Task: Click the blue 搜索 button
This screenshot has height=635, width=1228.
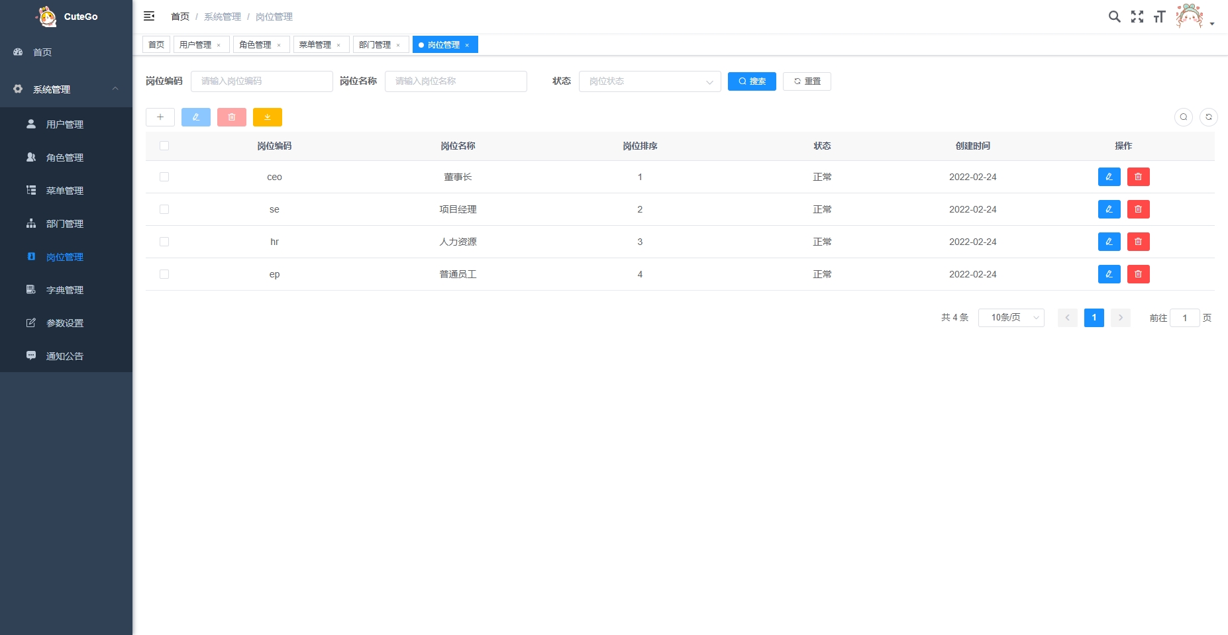Action: tap(752, 81)
